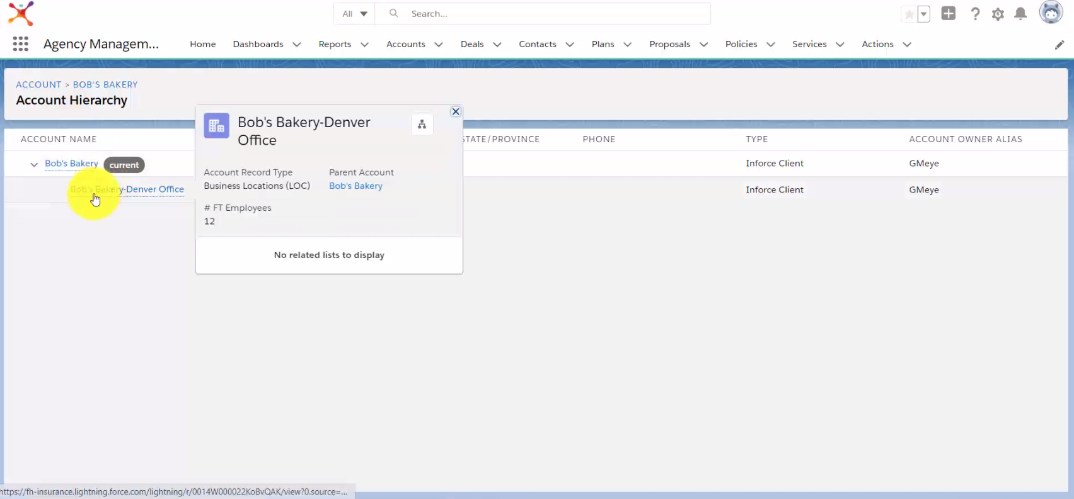Click Inforce Client in Bob's Bakery row
The image size is (1074, 499).
click(x=775, y=164)
